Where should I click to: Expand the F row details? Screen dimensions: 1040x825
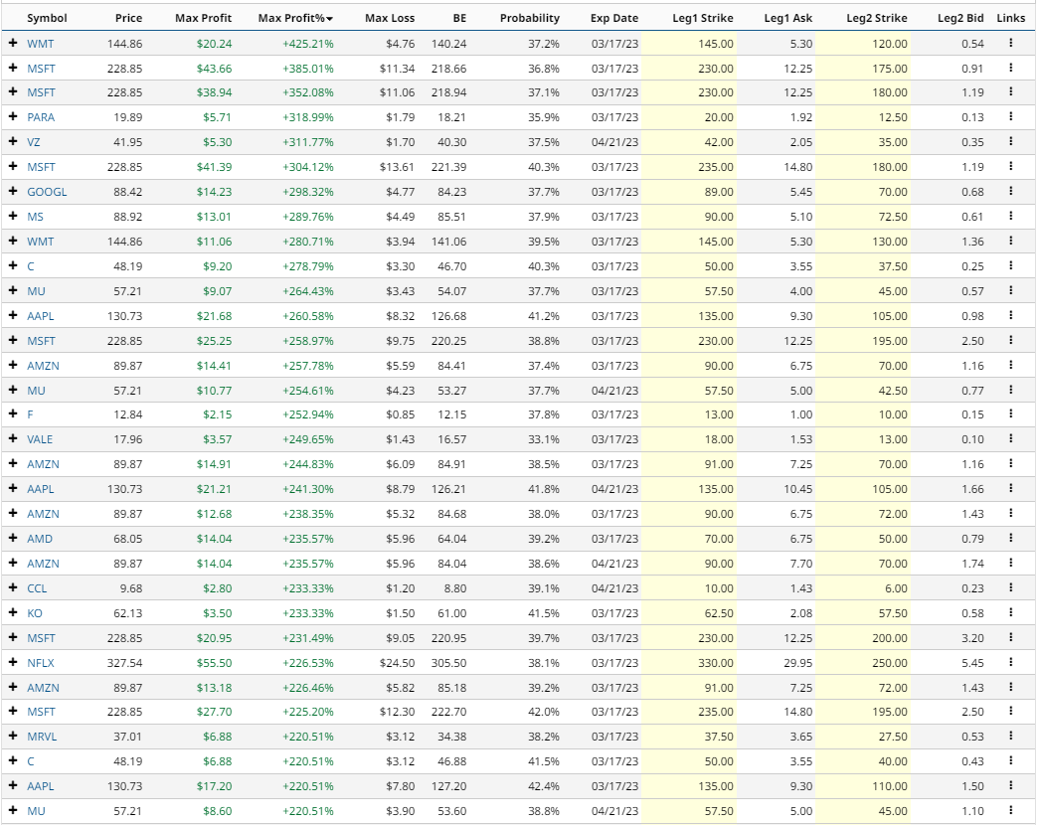click(13, 413)
